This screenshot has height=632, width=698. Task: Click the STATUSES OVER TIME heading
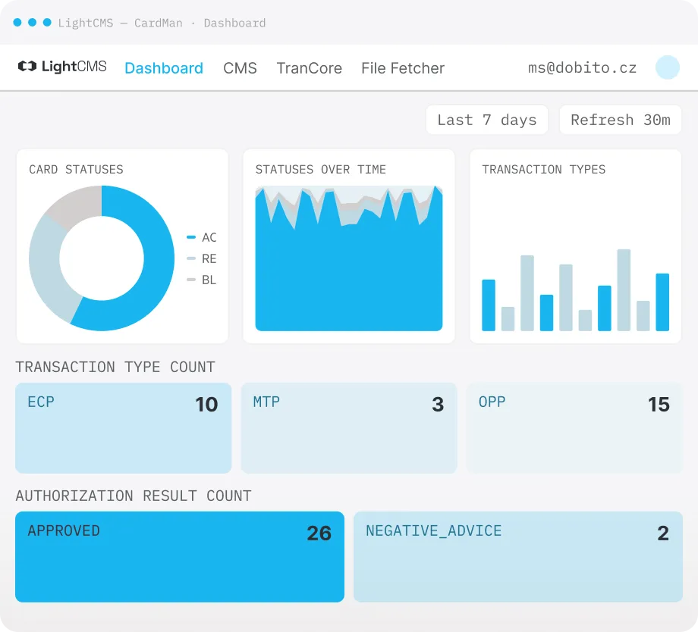coord(320,170)
